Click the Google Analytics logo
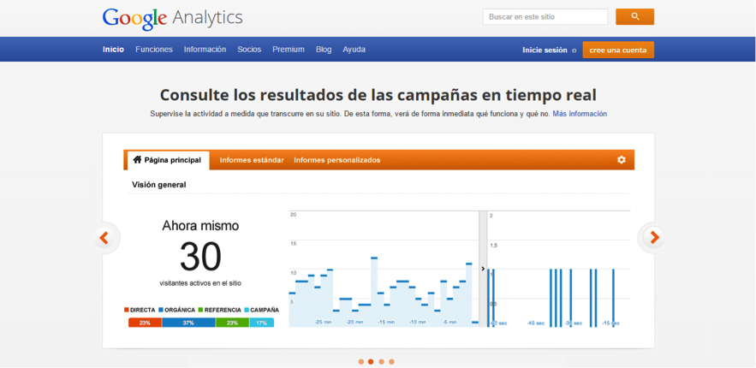This screenshot has width=756, height=368. (x=172, y=17)
